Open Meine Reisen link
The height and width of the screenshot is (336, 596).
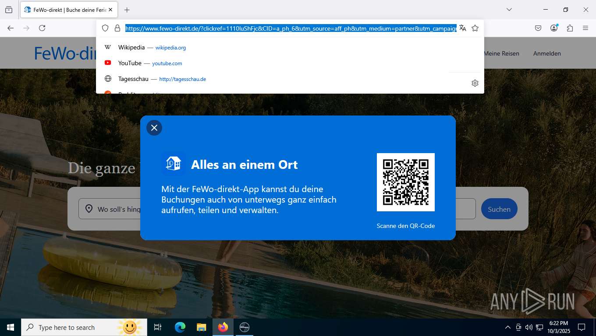[x=501, y=53]
